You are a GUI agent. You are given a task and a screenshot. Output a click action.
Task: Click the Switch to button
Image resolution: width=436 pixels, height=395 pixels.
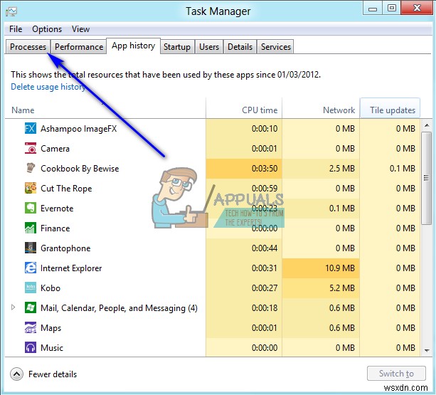click(x=396, y=374)
